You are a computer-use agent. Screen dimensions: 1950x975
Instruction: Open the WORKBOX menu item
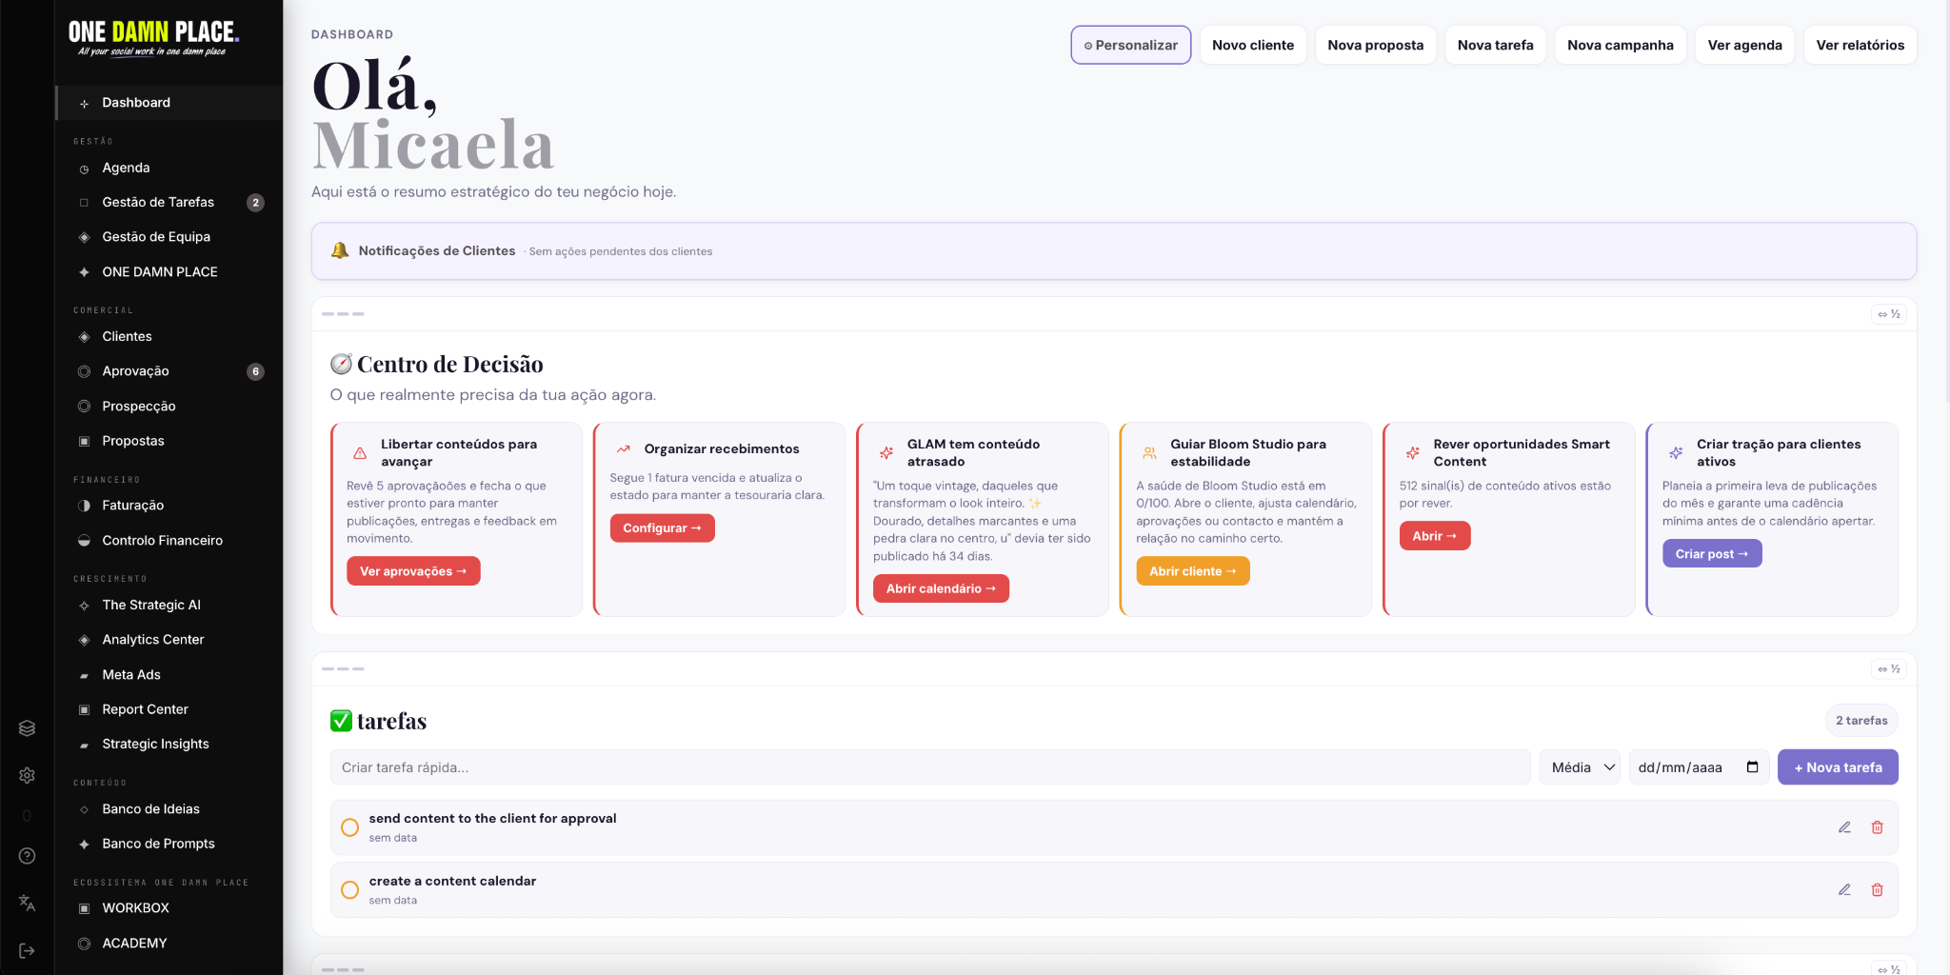click(169, 908)
